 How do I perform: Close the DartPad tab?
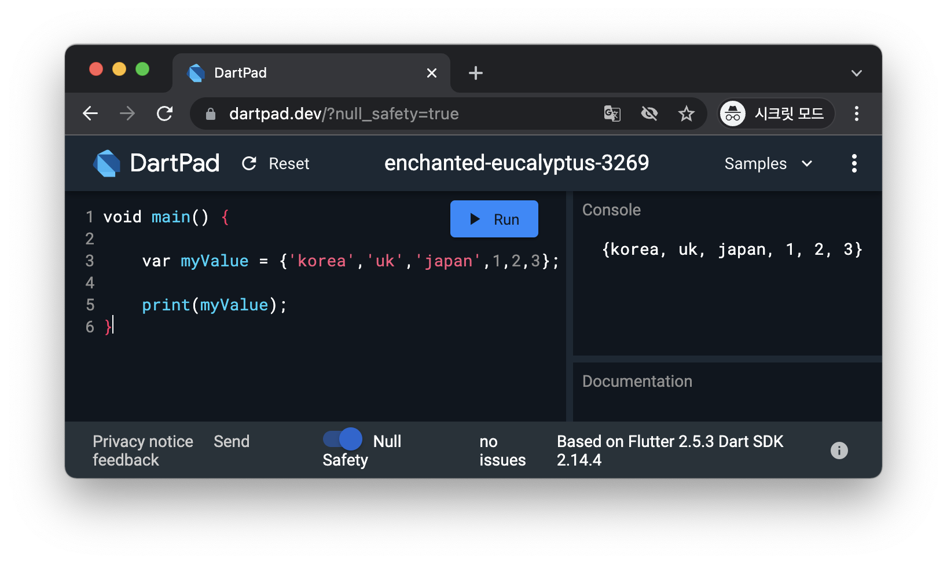pyautogui.click(x=432, y=73)
